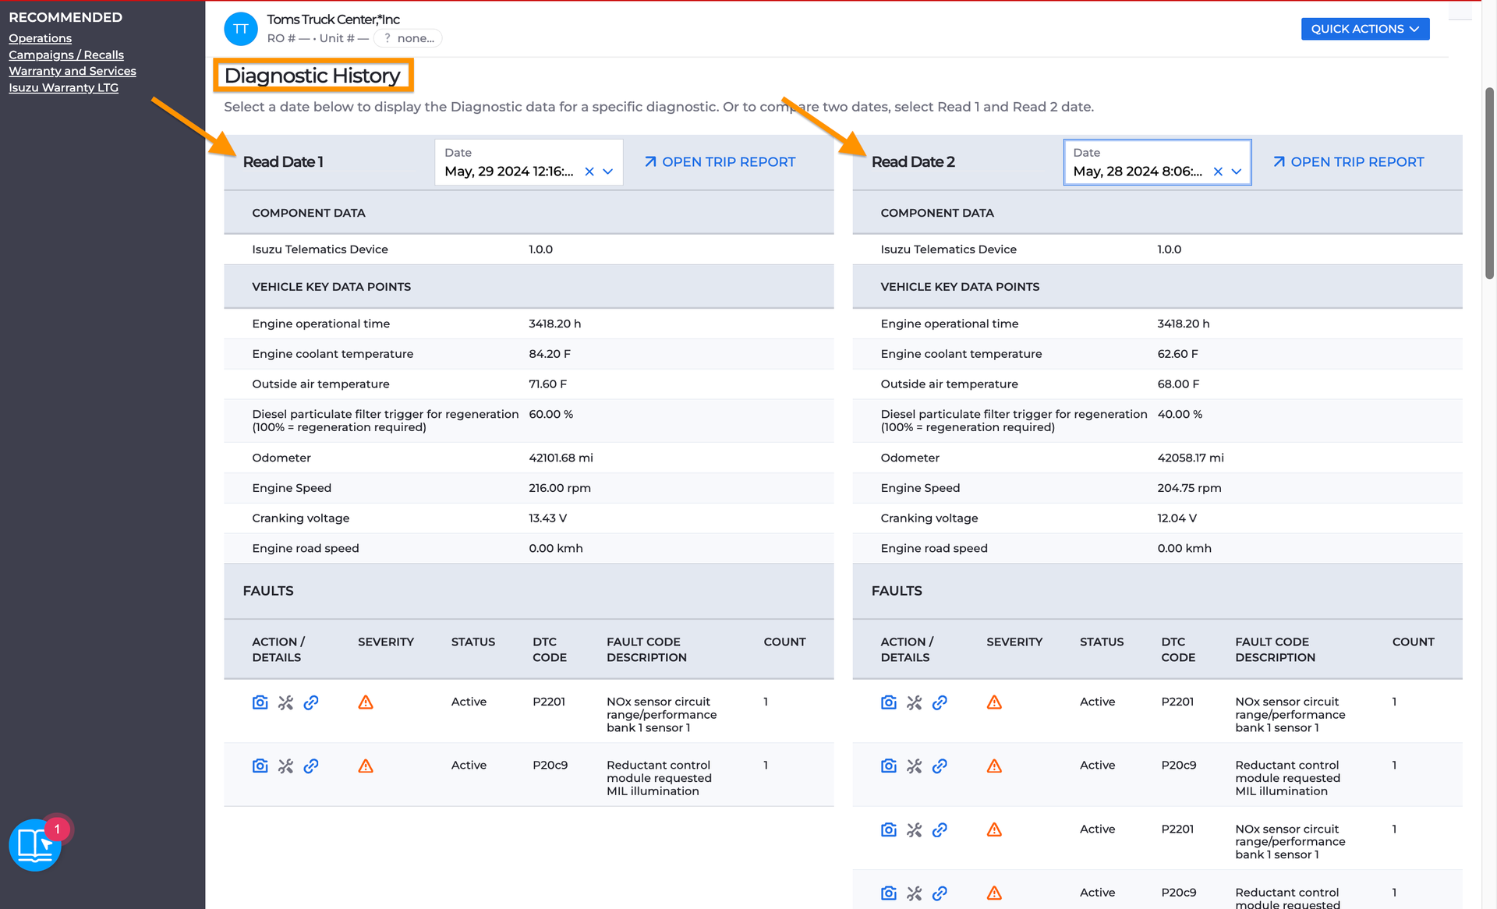Open Isuzu Warranty LTG link

(x=64, y=87)
